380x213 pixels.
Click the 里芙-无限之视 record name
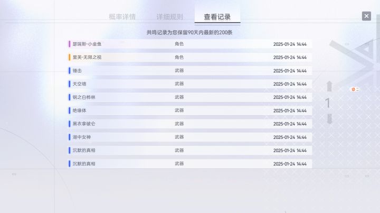pyautogui.click(x=87, y=57)
